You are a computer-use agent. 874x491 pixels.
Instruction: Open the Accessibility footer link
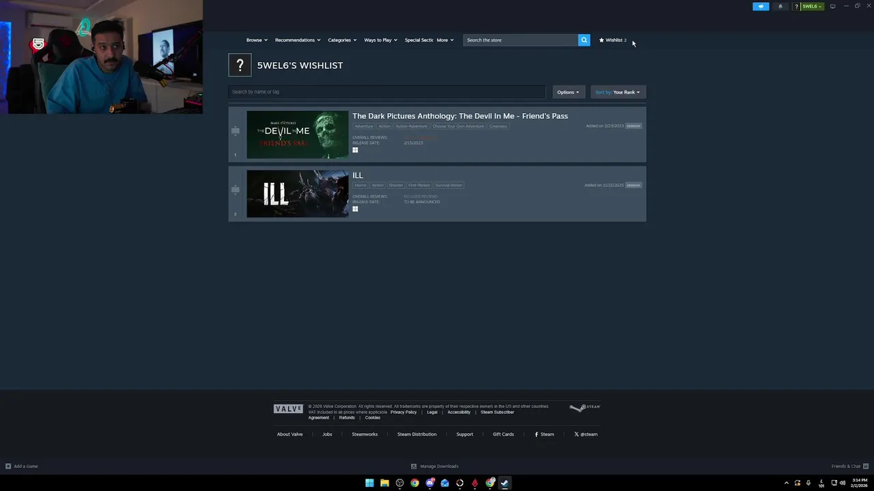click(459, 412)
